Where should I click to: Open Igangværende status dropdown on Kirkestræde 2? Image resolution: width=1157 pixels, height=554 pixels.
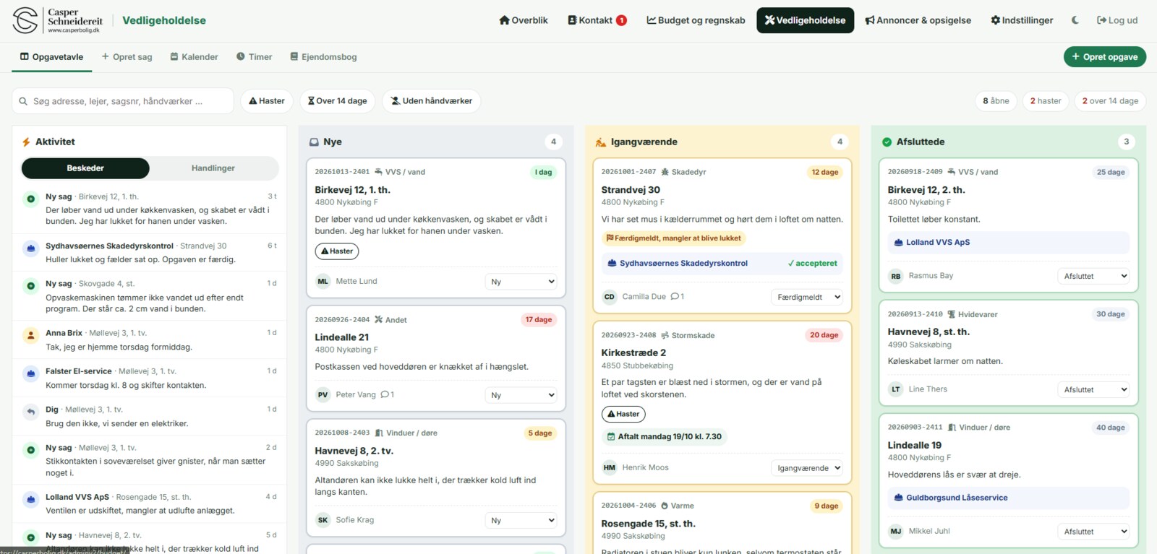click(807, 468)
